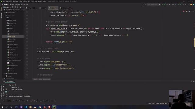Screen dimensions: 195x109
Task: Switch to csv_manipulation.py editor tab
Action: click(66, 8)
